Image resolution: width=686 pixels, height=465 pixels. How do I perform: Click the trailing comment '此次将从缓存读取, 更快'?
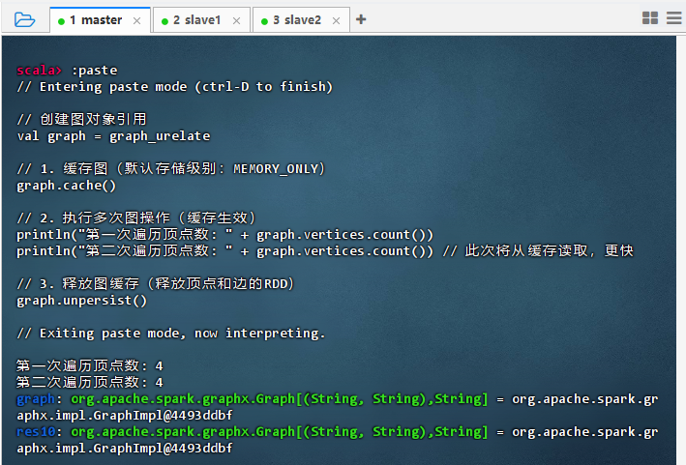pos(538,250)
